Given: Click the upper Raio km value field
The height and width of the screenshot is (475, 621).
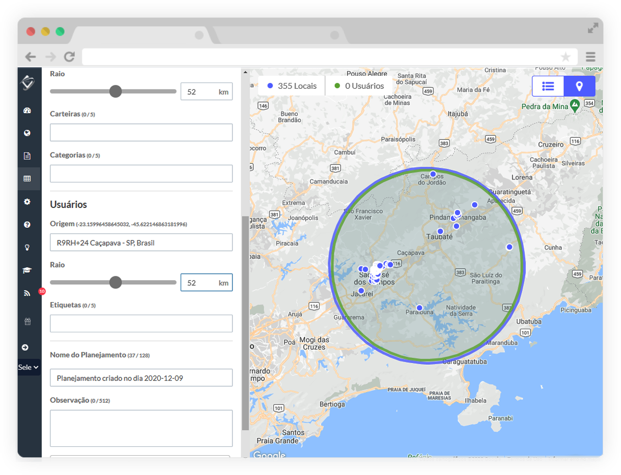Looking at the screenshot, I should click(x=206, y=91).
